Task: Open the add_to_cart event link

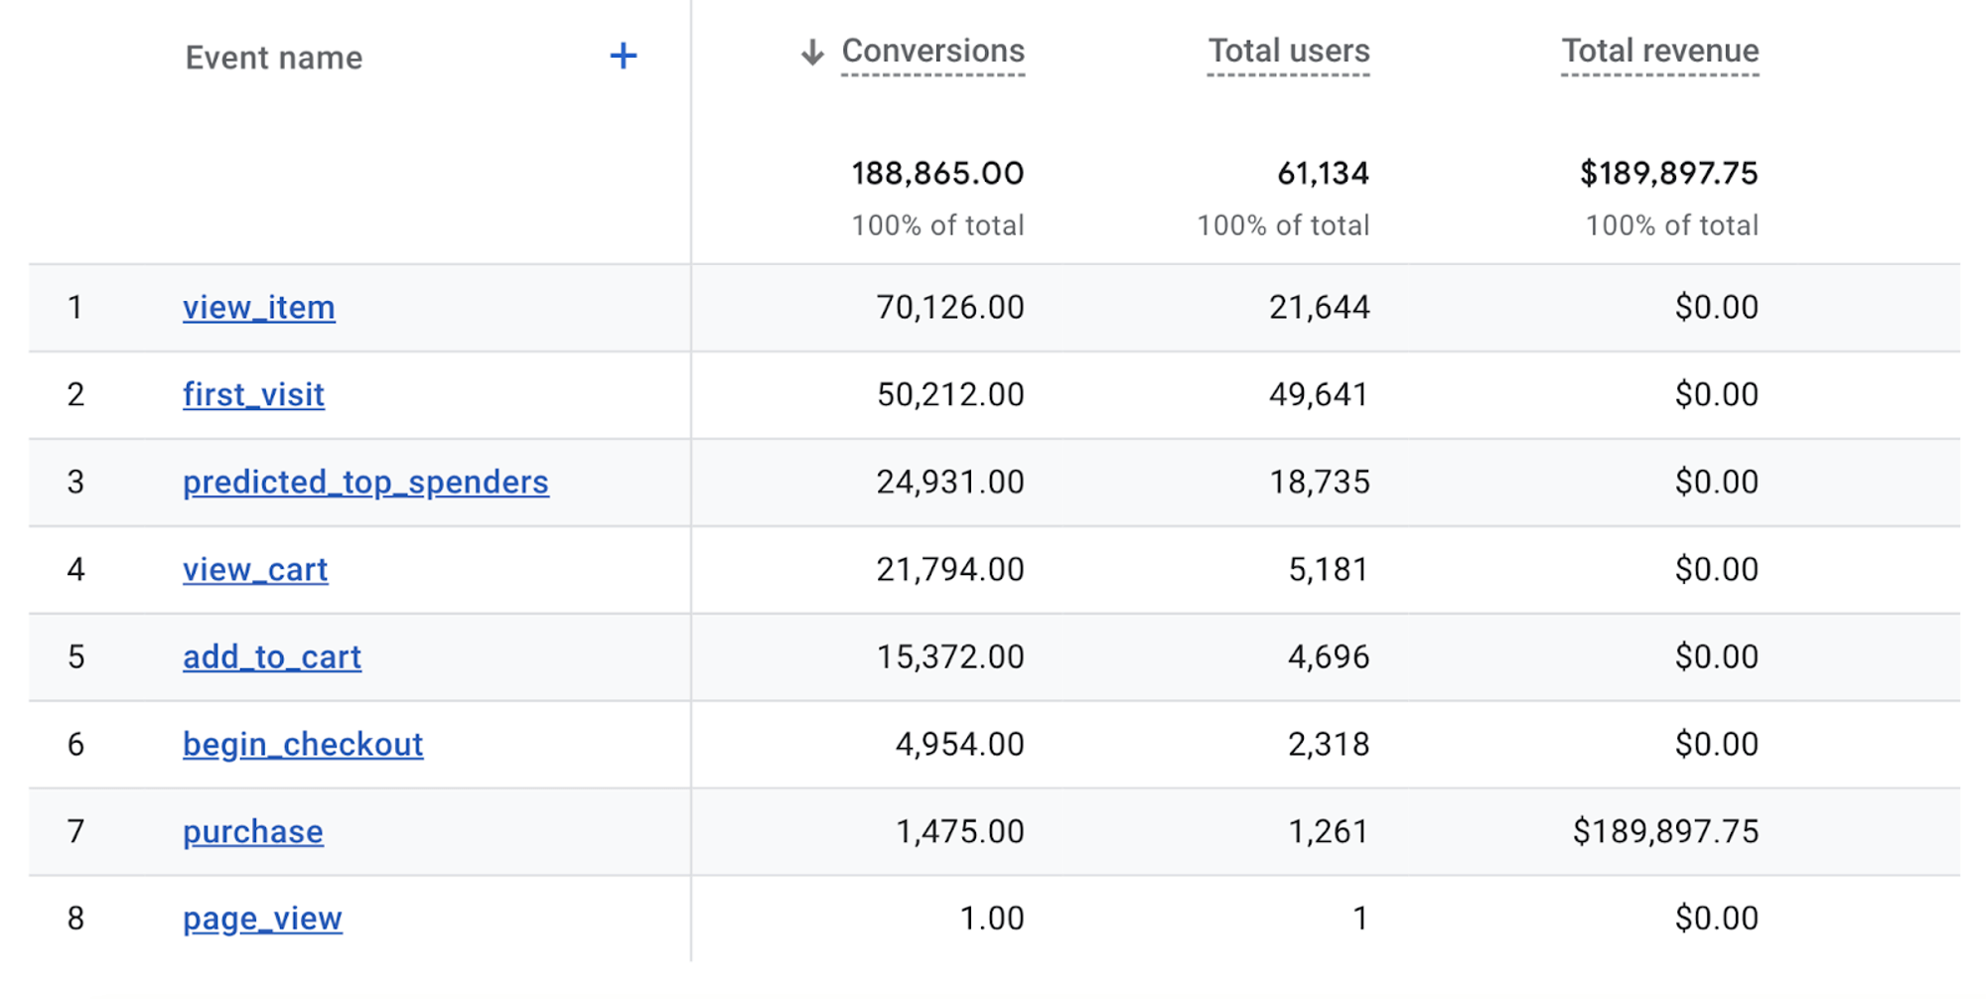Action: (x=272, y=657)
